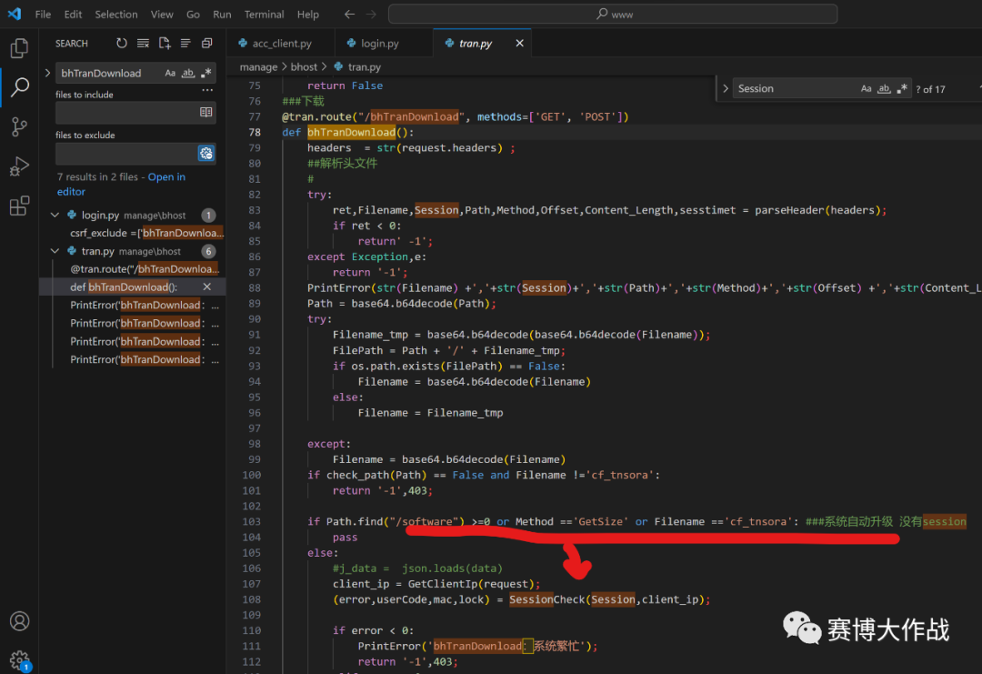Collapse tran.py search results group
982x674 pixels.
(x=55, y=251)
